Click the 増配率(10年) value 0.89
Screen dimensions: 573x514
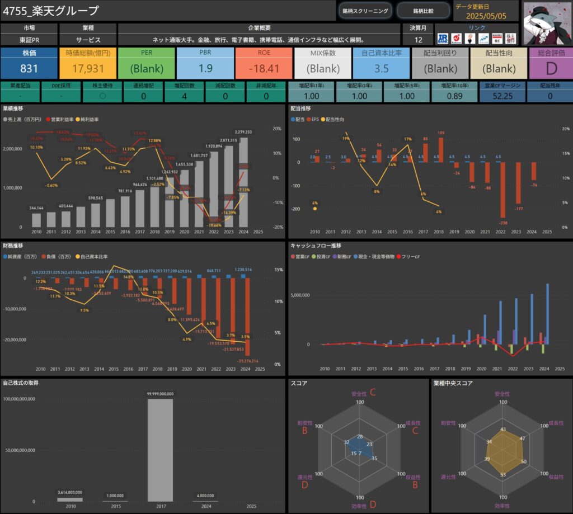click(x=454, y=96)
